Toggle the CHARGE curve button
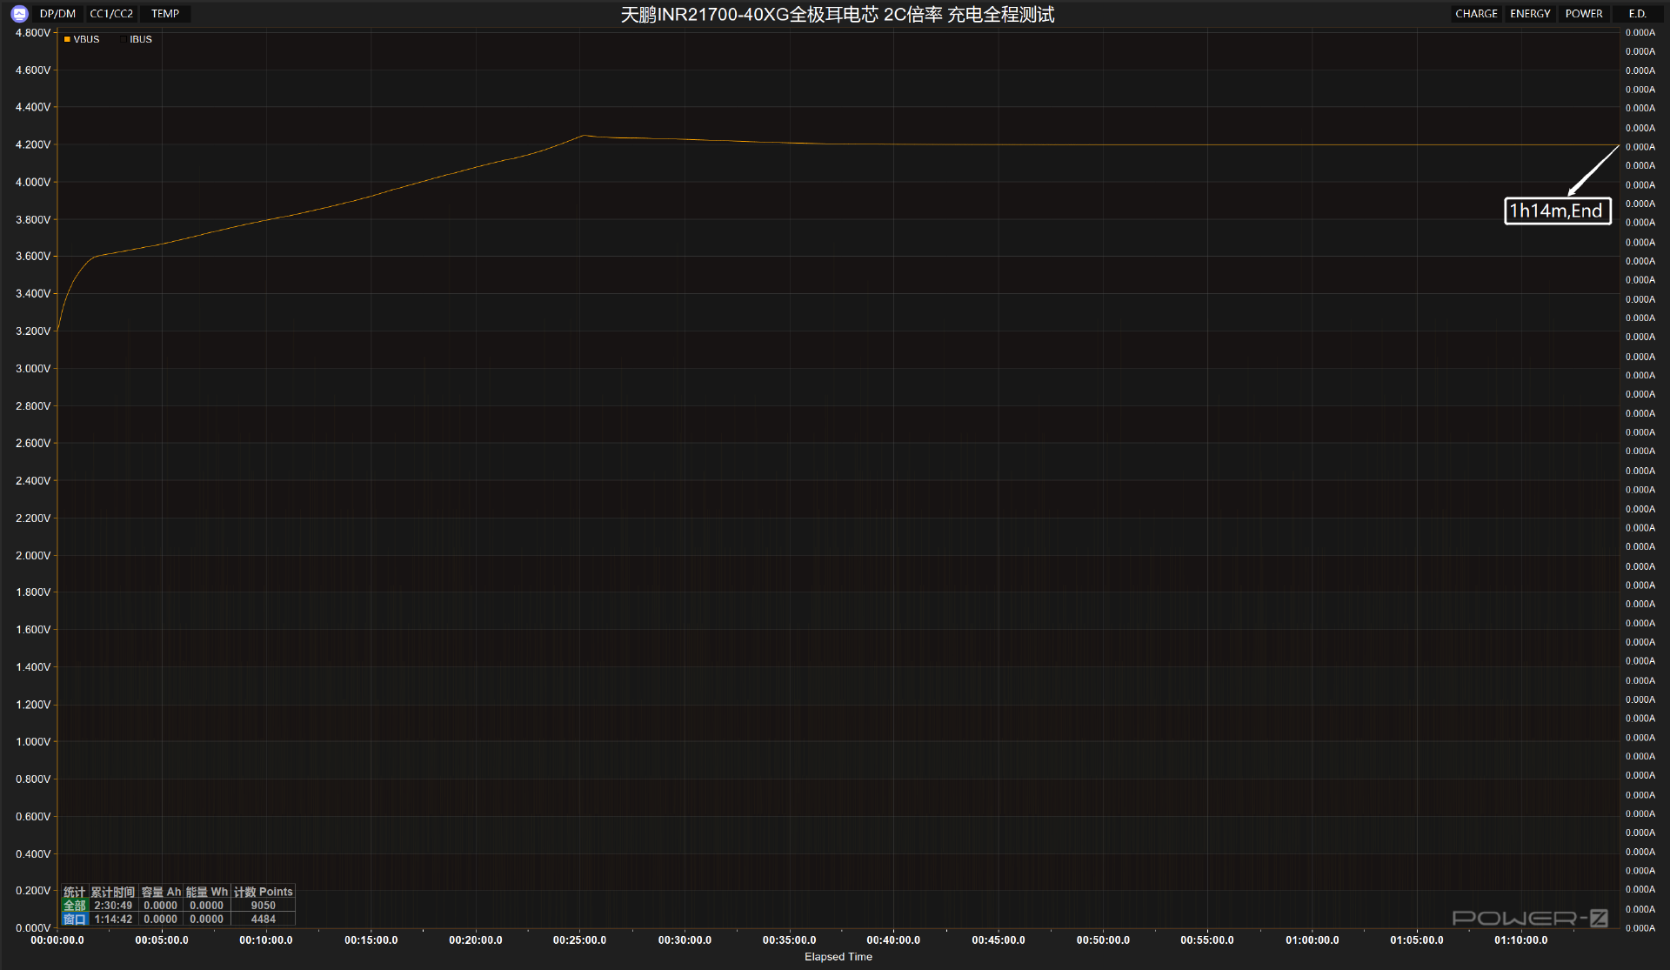Screen dimensions: 1670x970 point(1476,14)
